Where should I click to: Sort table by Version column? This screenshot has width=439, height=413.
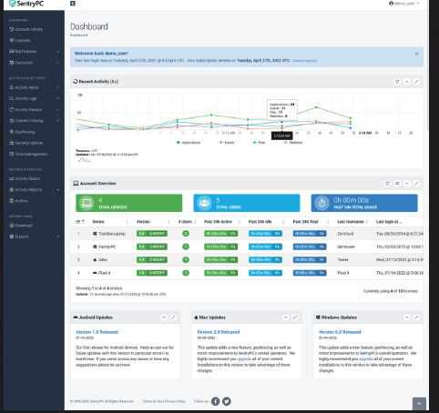click(153, 222)
